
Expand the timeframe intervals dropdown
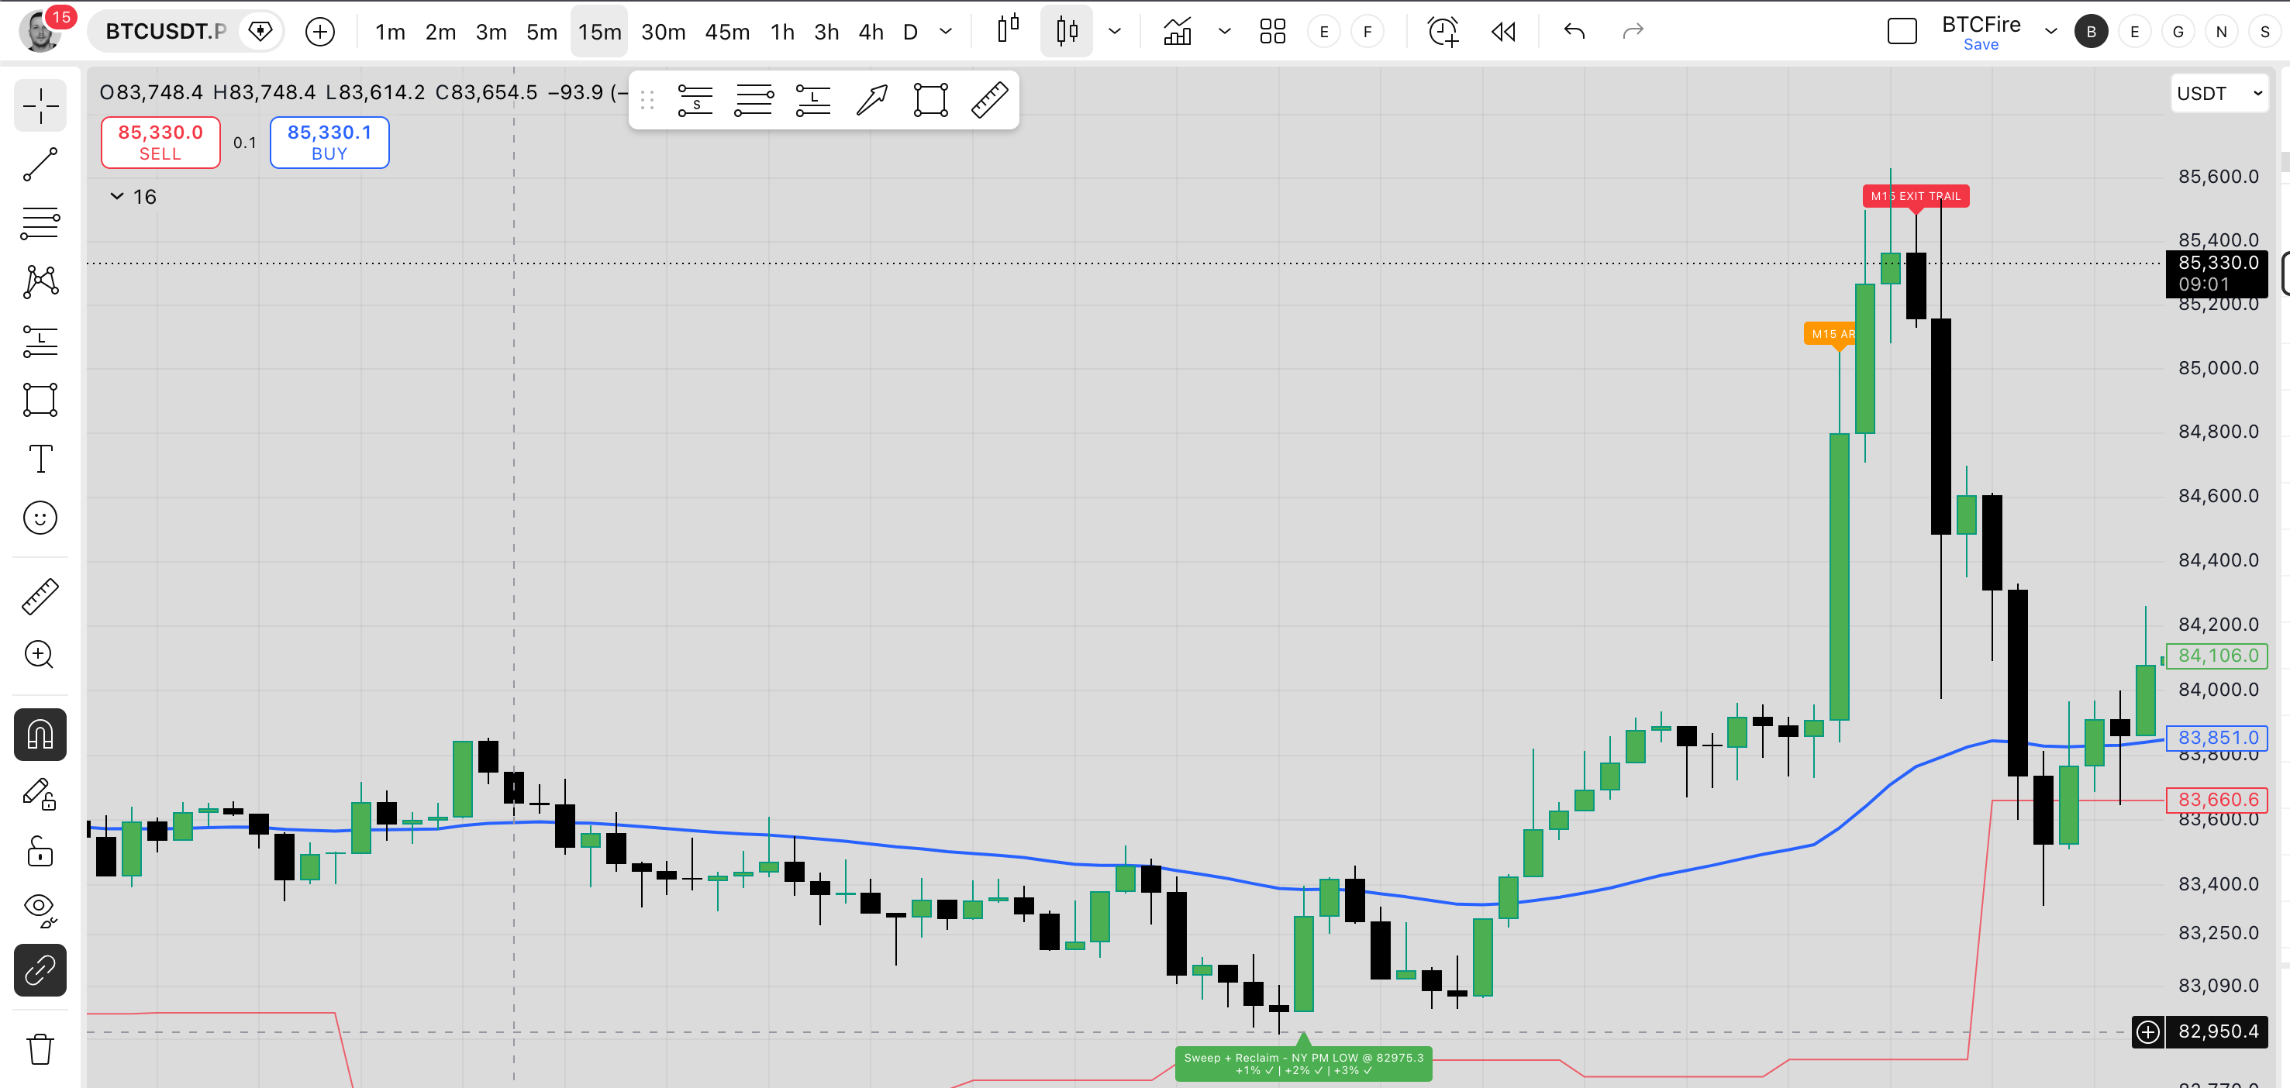(x=946, y=32)
